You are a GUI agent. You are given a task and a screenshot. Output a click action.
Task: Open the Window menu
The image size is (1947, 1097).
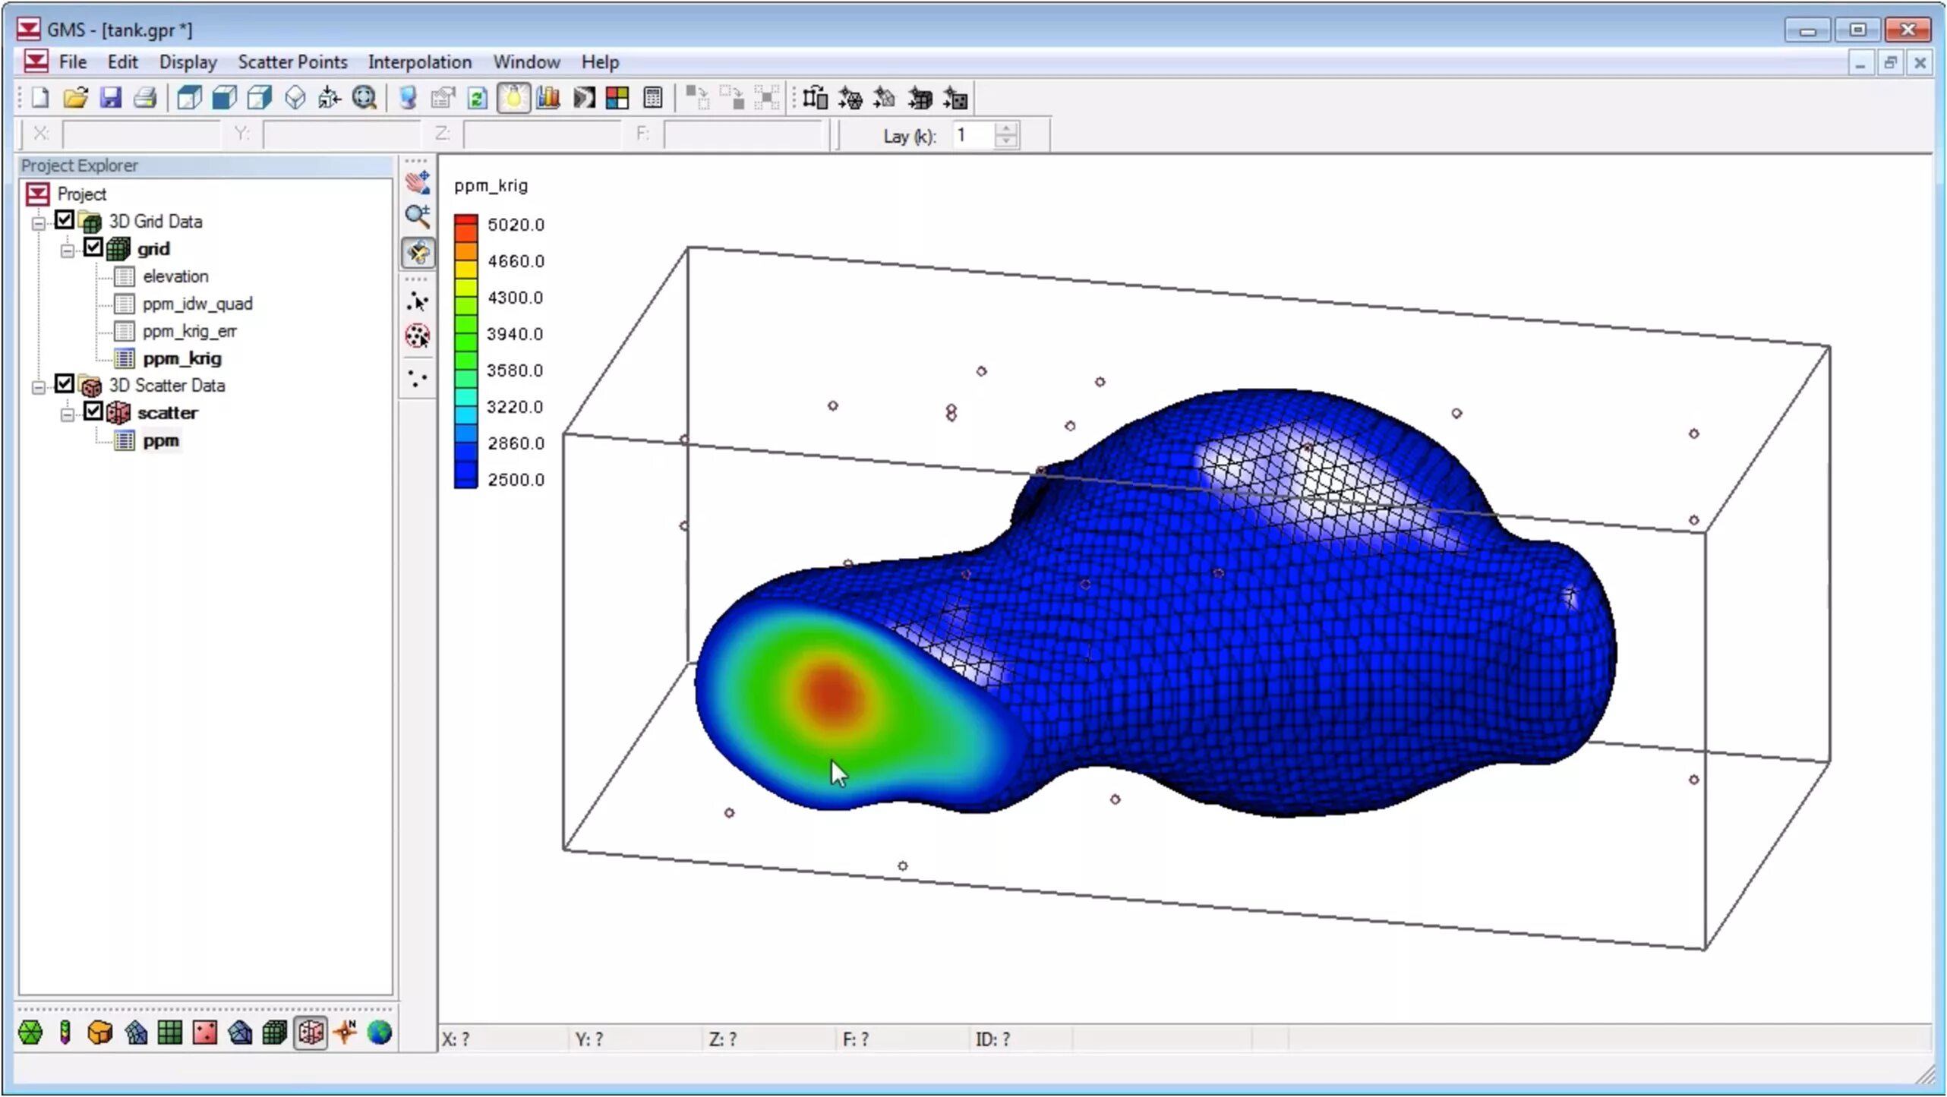(526, 62)
